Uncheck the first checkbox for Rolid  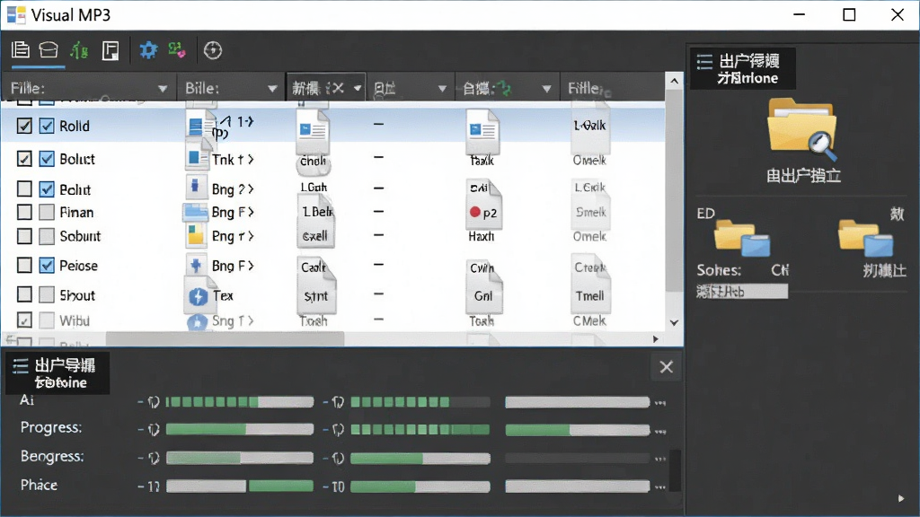point(24,126)
